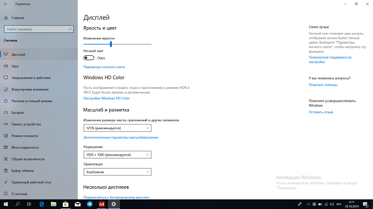Open the red 64 app on taskbar
The width and height of the screenshot is (373, 209).
coord(102,204)
